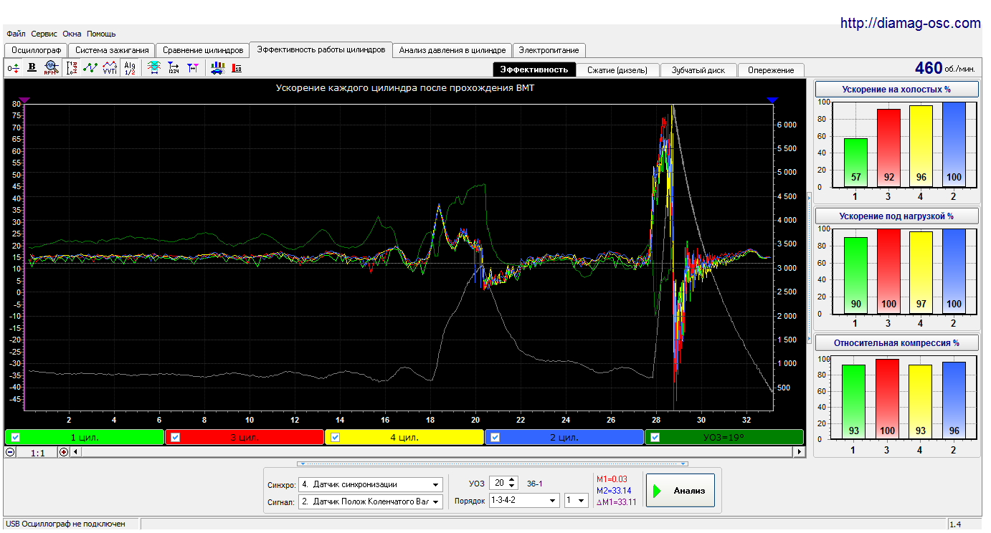The width and height of the screenshot is (991, 533).
Task: Open the Помощь menu
Action: pos(101,34)
